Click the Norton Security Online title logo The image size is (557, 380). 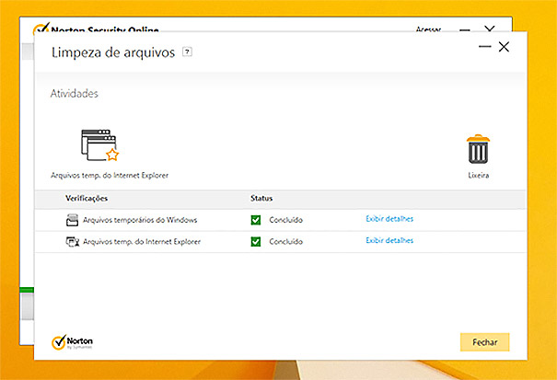pyautogui.click(x=41, y=29)
